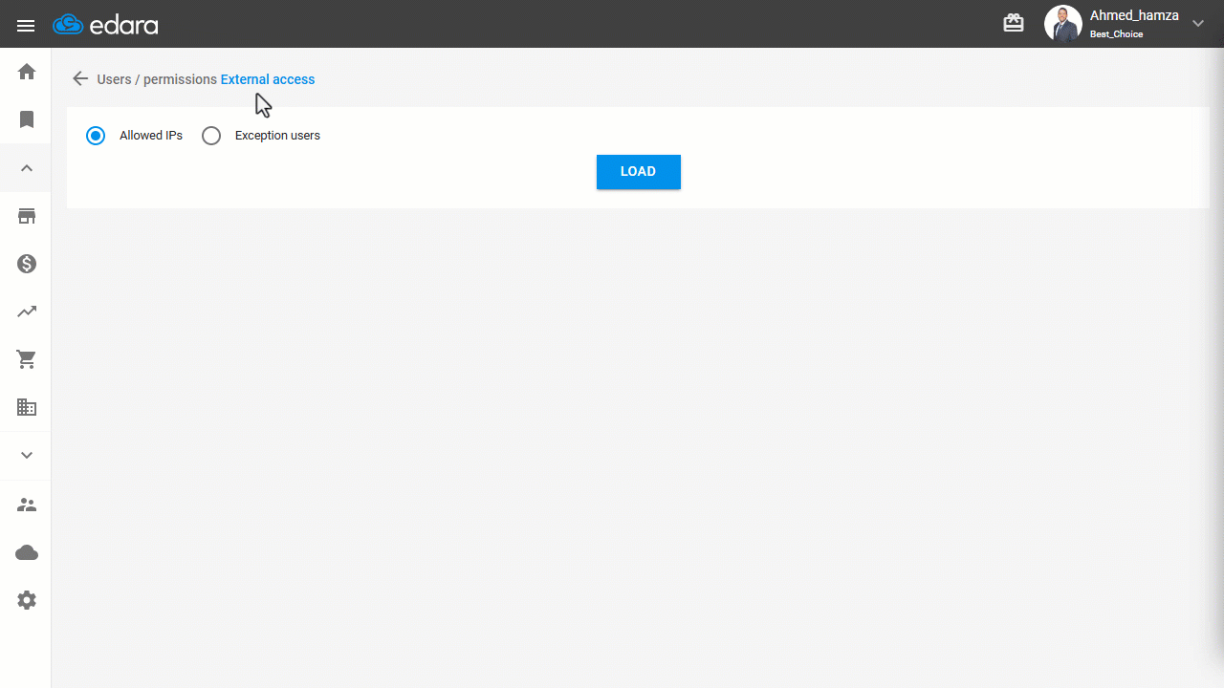Open the trending chart sidebar icon

(27, 312)
